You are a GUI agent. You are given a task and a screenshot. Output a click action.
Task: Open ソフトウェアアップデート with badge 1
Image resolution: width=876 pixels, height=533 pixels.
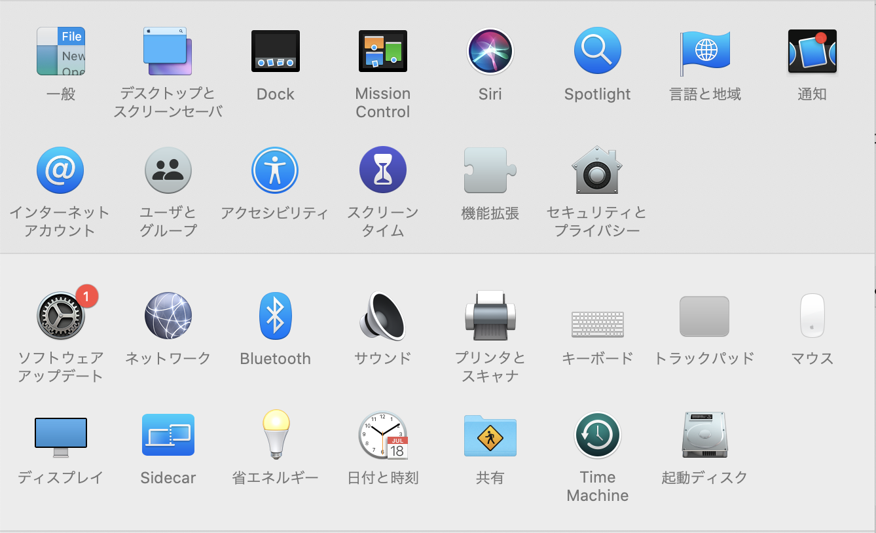pyautogui.click(x=61, y=316)
